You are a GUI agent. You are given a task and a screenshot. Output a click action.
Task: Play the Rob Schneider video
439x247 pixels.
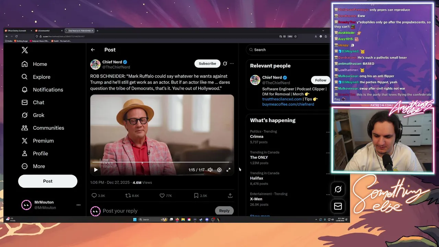click(96, 170)
